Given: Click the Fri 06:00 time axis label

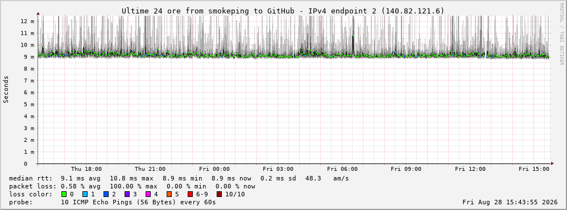Looking at the screenshot, I should (x=342, y=169).
